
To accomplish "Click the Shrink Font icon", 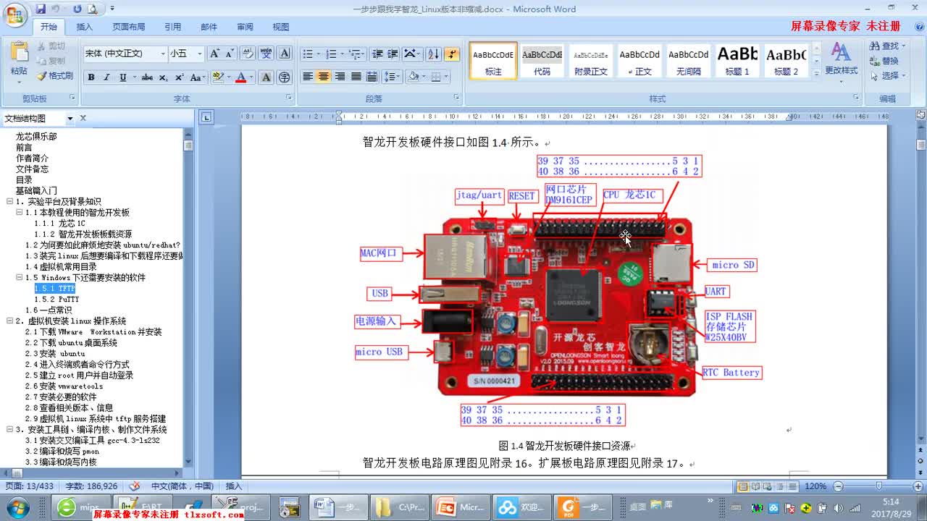I will [x=230, y=54].
